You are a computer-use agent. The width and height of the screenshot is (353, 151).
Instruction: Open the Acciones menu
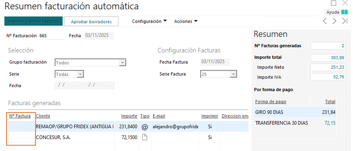click(186, 21)
